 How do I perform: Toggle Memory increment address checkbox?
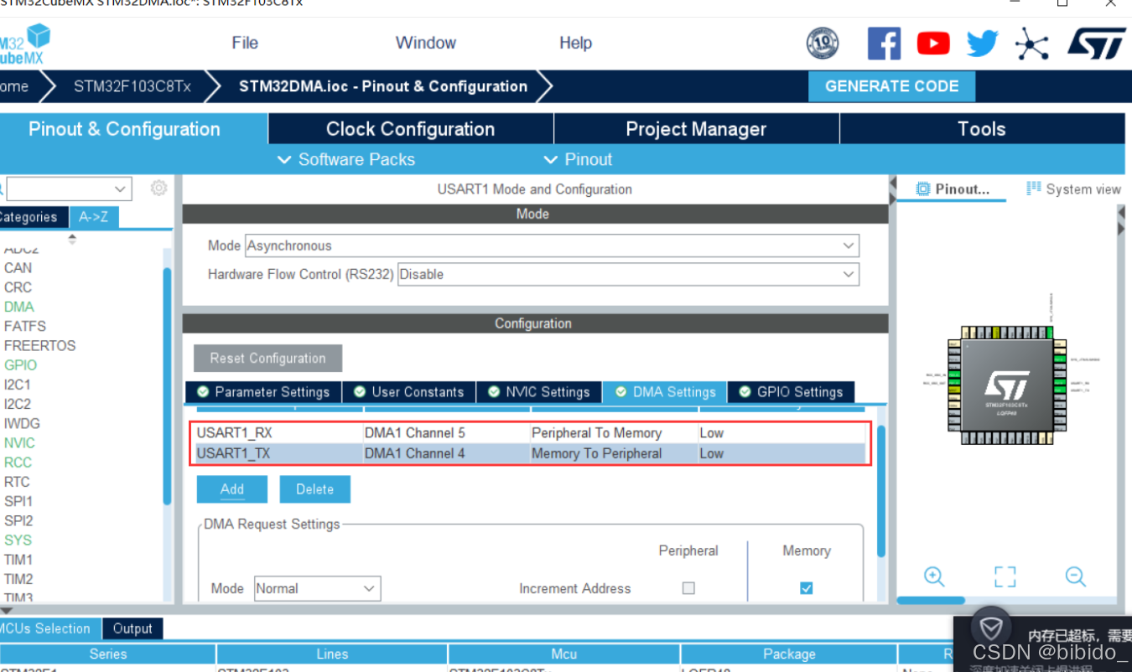click(806, 588)
